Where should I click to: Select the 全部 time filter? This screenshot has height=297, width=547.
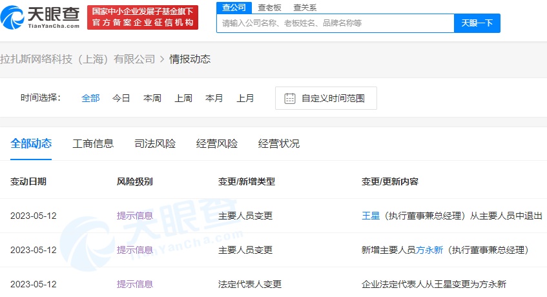pos(90,98)
